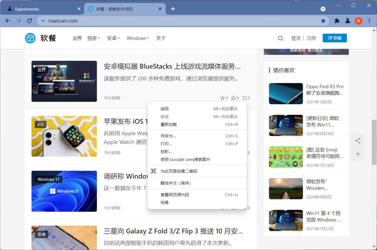This screenshot has height=250, width=377.
Task: Click the blue 投稿 button
Action: coord(334,38)
